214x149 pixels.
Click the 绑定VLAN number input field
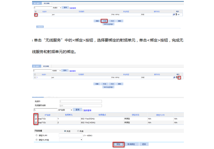click(x=71, y=135)
